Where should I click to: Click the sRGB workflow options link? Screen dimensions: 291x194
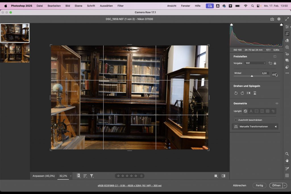pyautogui.click(x=130, y=185)
